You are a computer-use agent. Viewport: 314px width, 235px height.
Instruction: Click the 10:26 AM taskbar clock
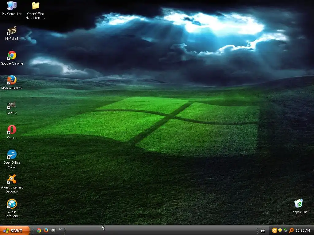(303, 231)
